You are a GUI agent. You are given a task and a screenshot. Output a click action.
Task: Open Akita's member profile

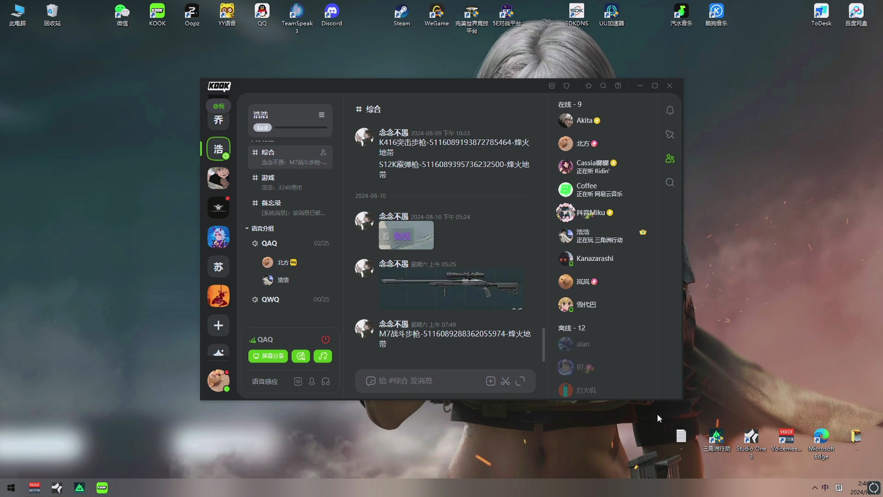pos(602,121)
